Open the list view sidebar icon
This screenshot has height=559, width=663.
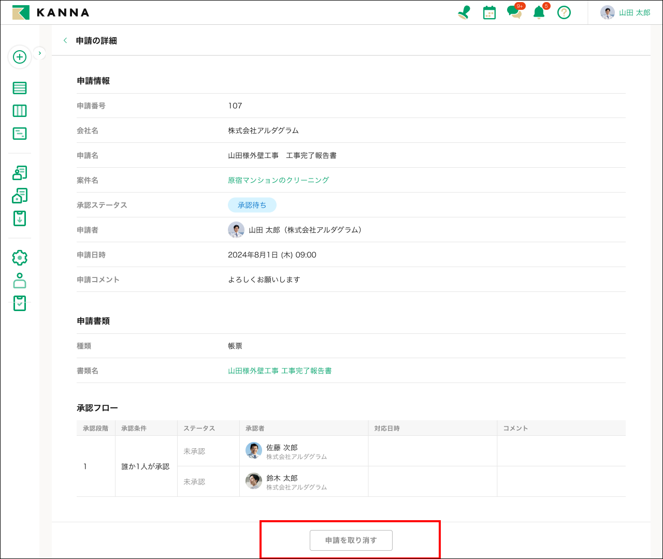[20, 88]
